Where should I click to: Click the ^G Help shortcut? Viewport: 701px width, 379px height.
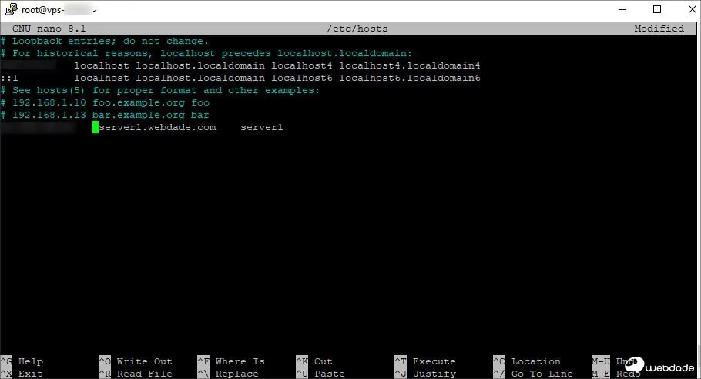click(22, 361)
